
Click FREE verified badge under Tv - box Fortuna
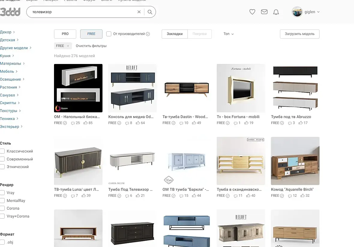pyautogui.click(x=228, y=123)
